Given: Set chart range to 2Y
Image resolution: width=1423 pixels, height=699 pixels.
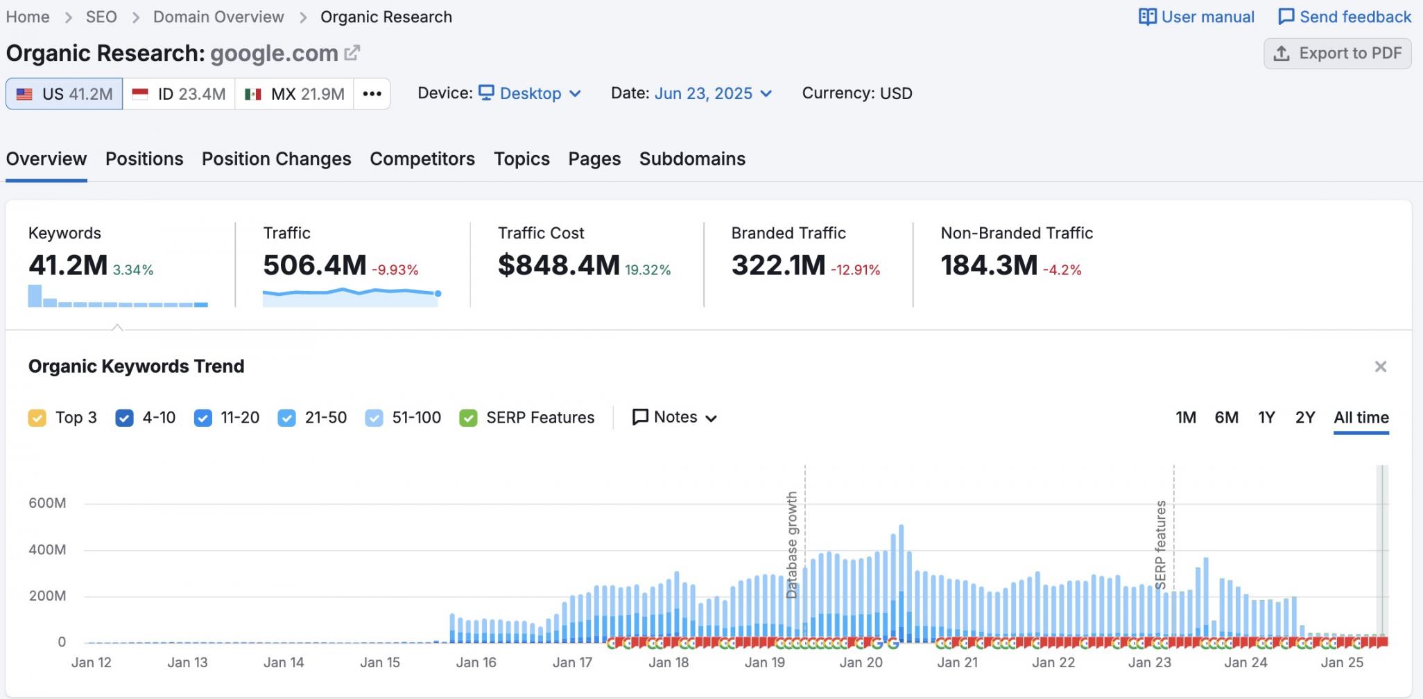Looking at the screenshot, I should 1305,417.
